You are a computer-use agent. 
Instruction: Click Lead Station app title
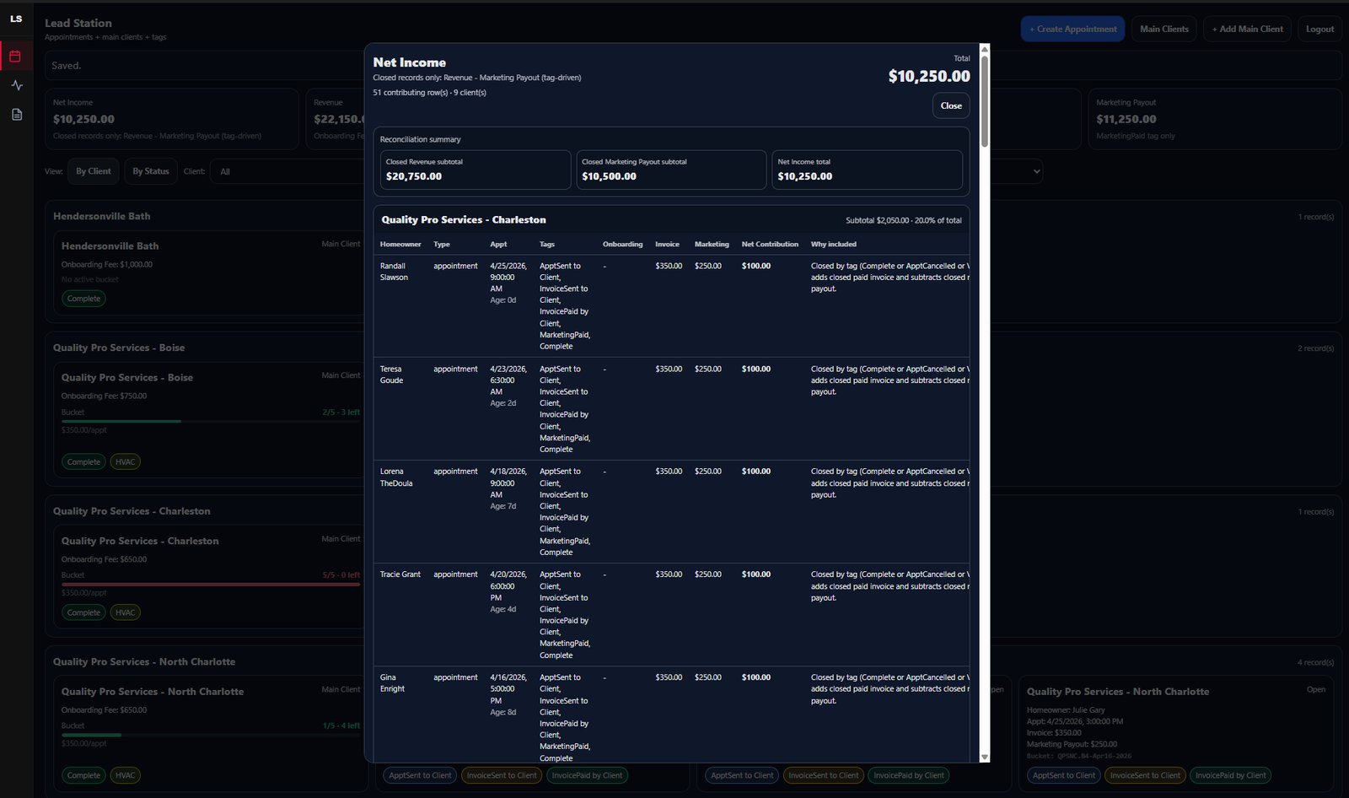pyautogui.click(x=78, y=23)
